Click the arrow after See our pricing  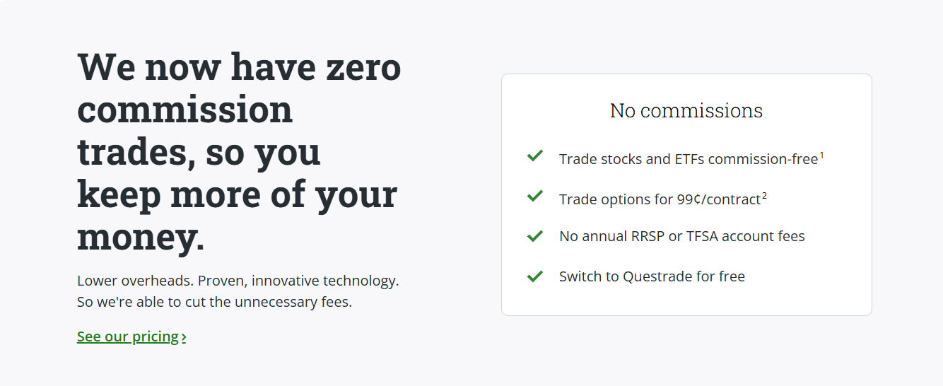pos(184,337)
